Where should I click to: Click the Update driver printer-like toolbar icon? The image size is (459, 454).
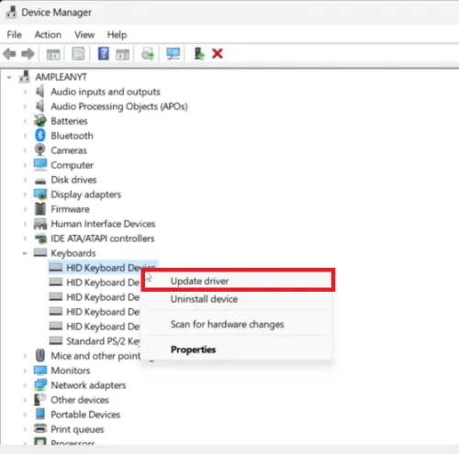pyautogui.click(x=148, y=54)
